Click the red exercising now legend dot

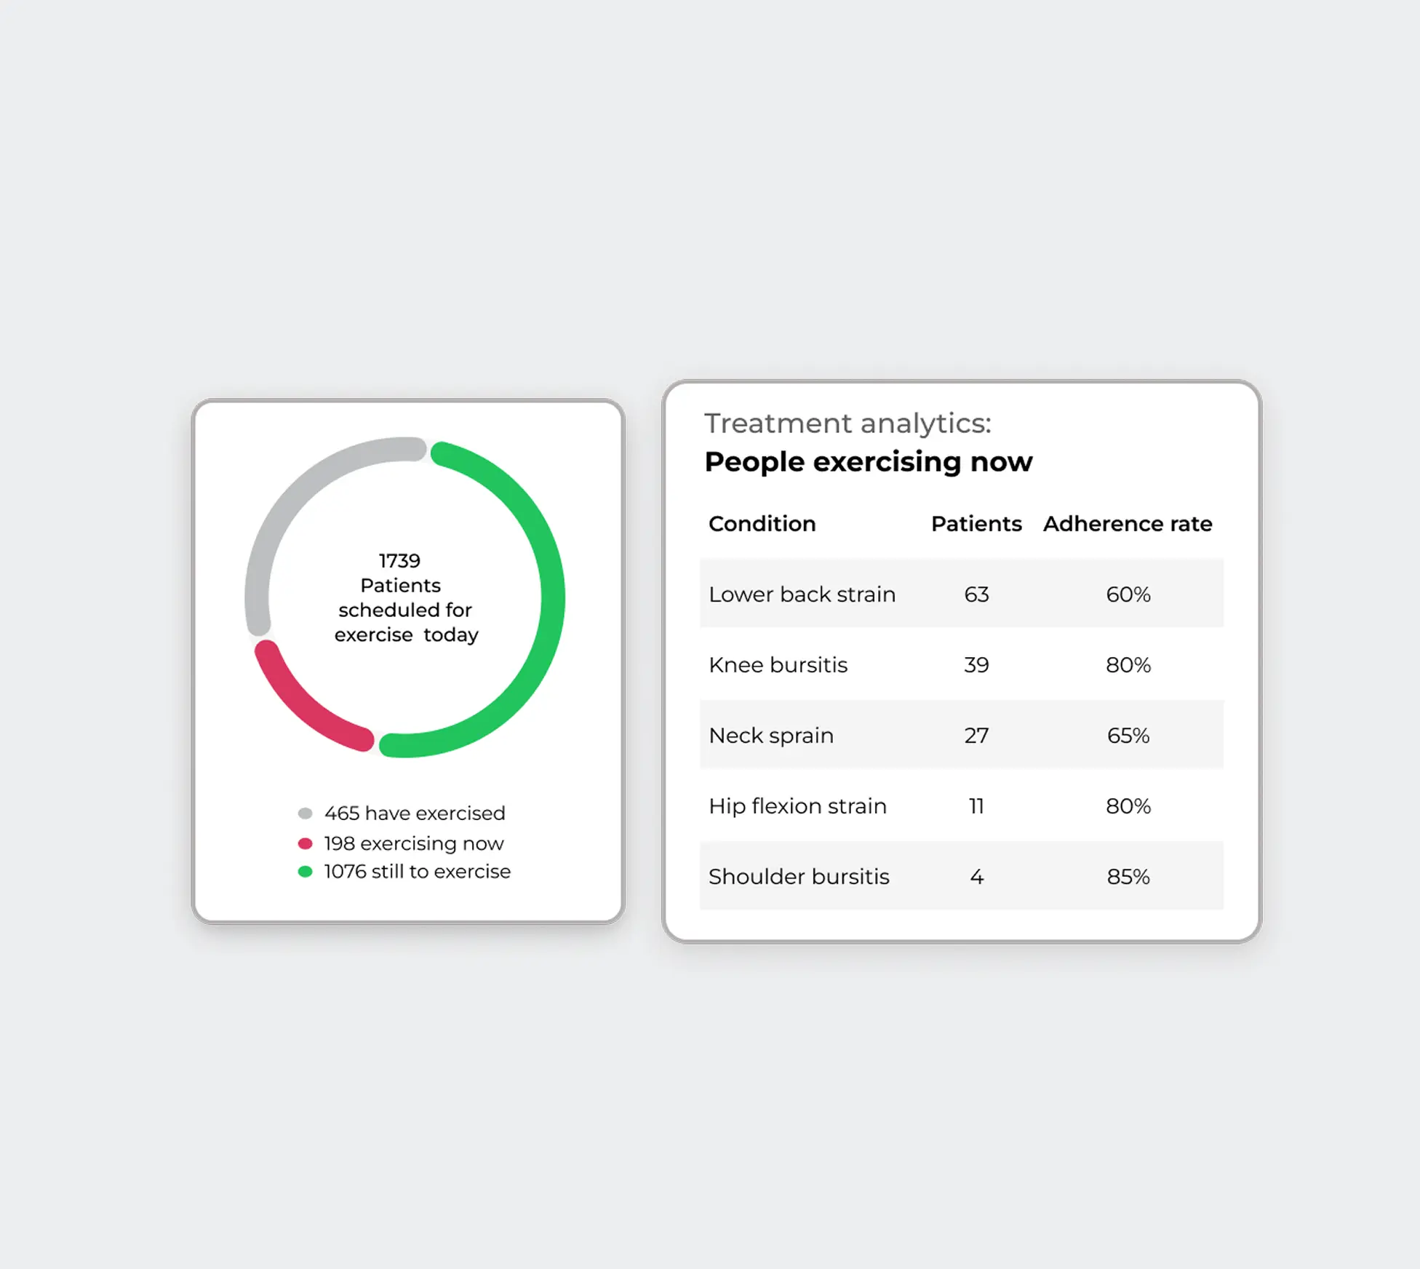(306, 843)
